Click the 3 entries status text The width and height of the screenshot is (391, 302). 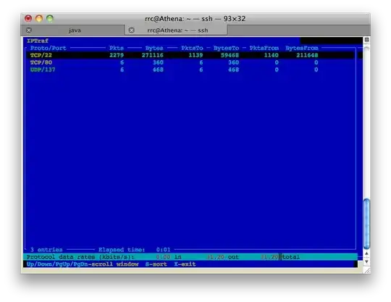pos(46,250)
